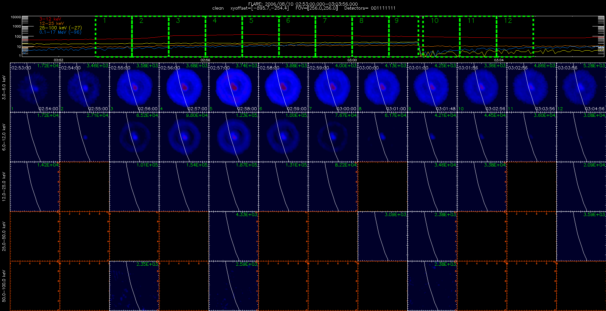Select interval 2 marker in the lightcurve plot
Image resolution: width=606 pixels, height=311 pixels.
(x=141, y=21)
